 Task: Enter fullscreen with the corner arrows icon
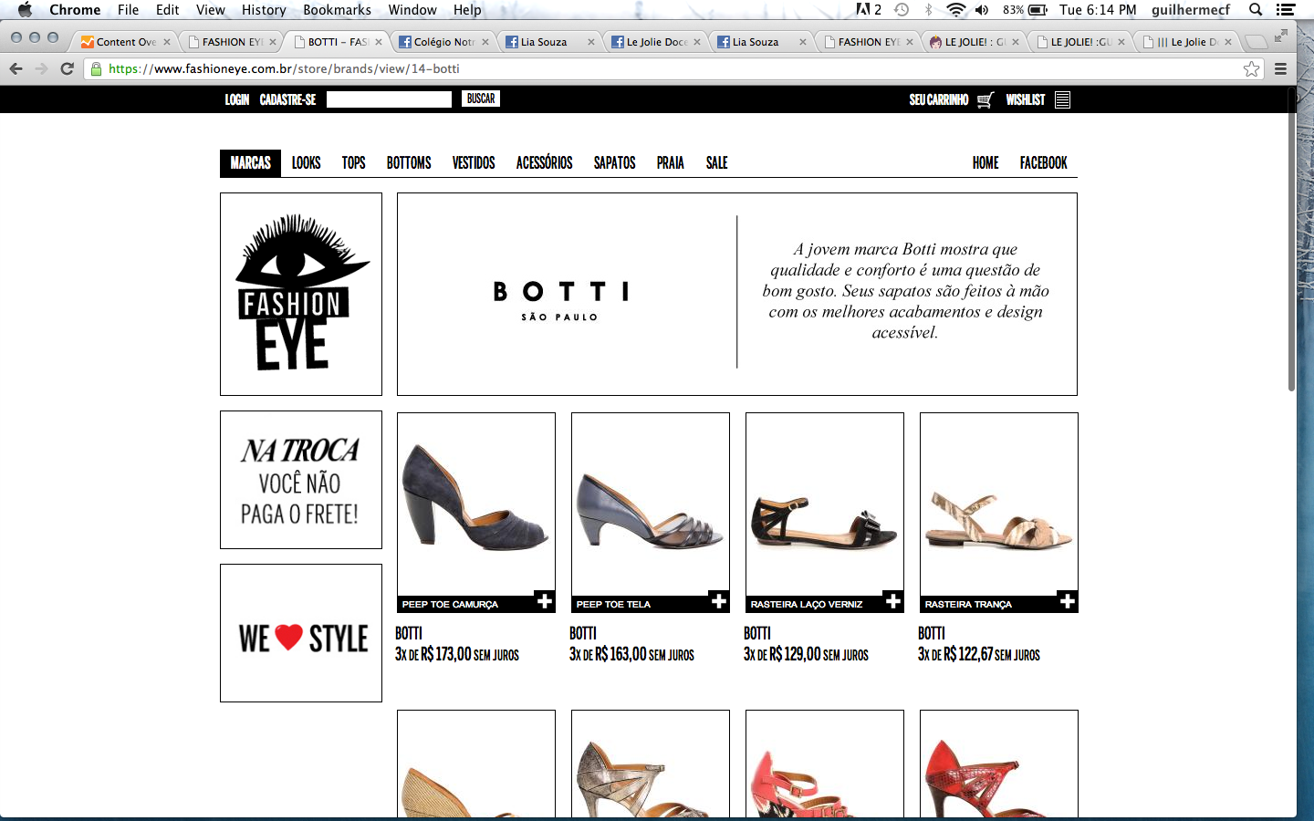[x=1281, y=36]
